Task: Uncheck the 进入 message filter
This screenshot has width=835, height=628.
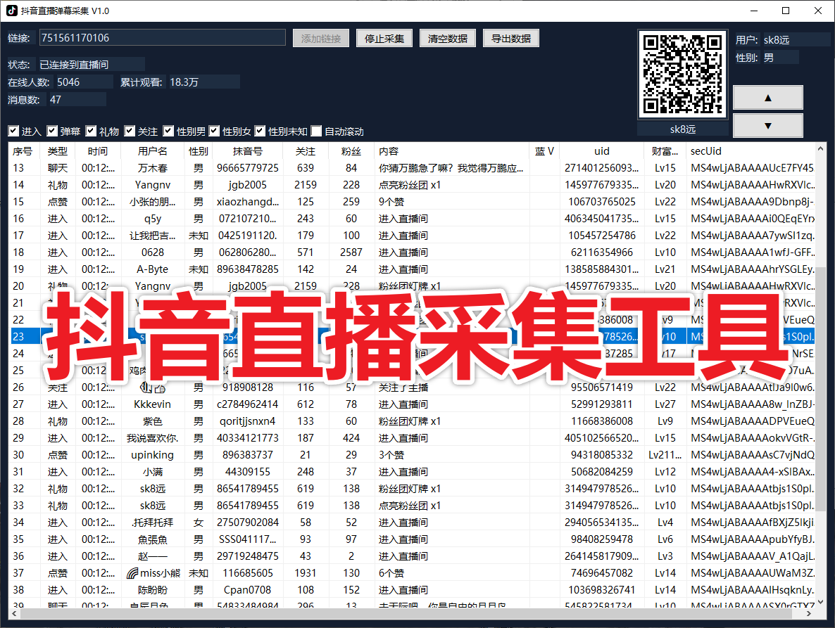Action: tap(13, 131)
